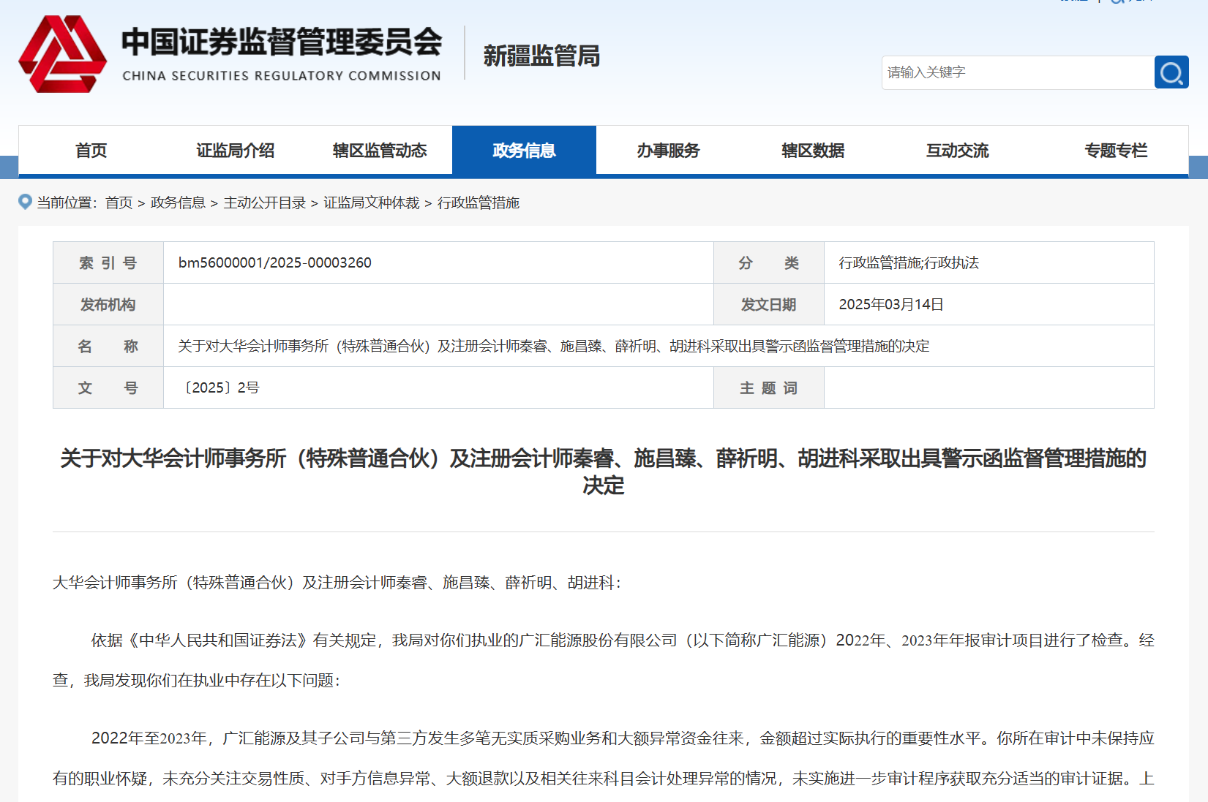The height and width of the screenshot is (802, 1208).
Task: Open the 首页 navigation tab
Action: tap(91, 151)
